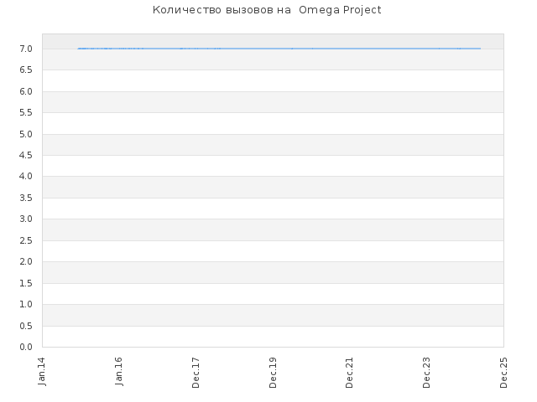Click the x-axis label Jan.14
Image resolution: width=537 pixels, height=402 pixels.
[x=42, y=372]
